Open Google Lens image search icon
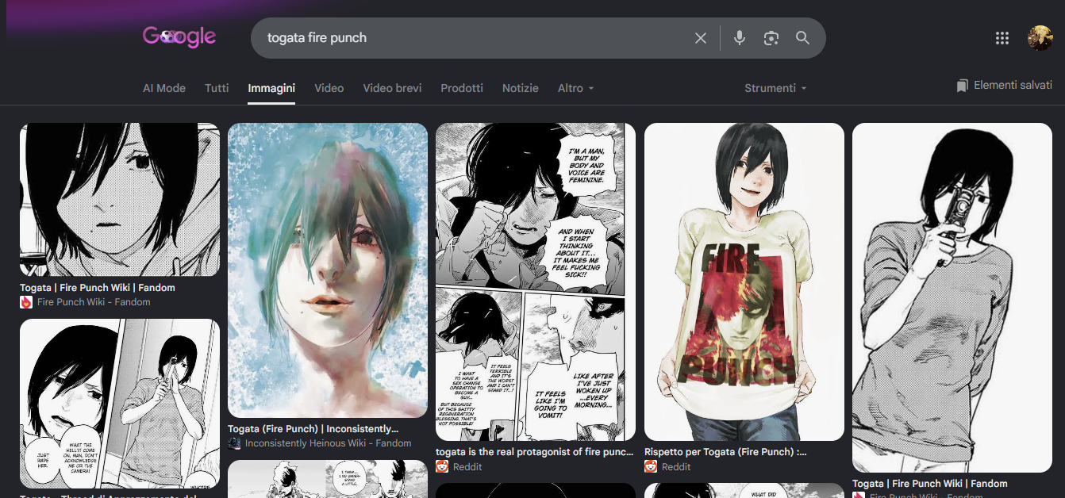This screenshot has height=498, width=1065. 771,38
